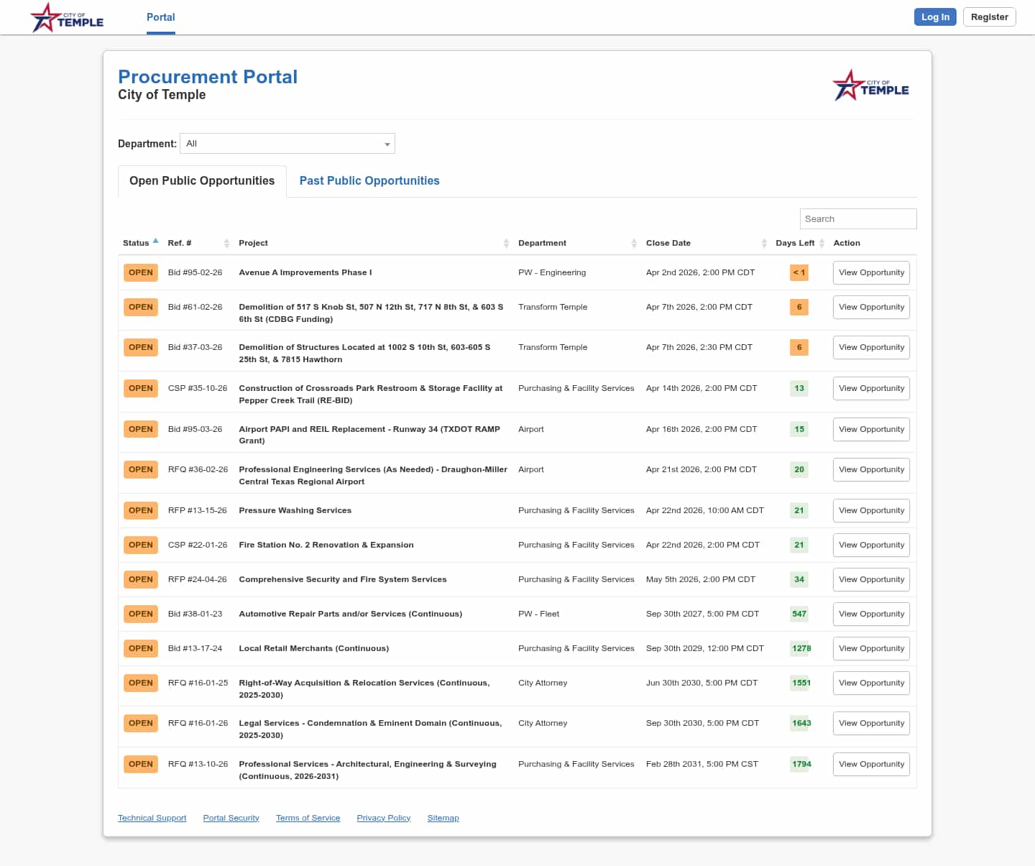Sort by Department column arrows

pyautogui.click(x=634, y=244)
